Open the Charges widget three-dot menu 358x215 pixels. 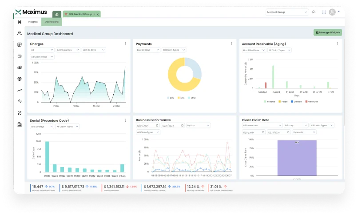coord(126,44)
